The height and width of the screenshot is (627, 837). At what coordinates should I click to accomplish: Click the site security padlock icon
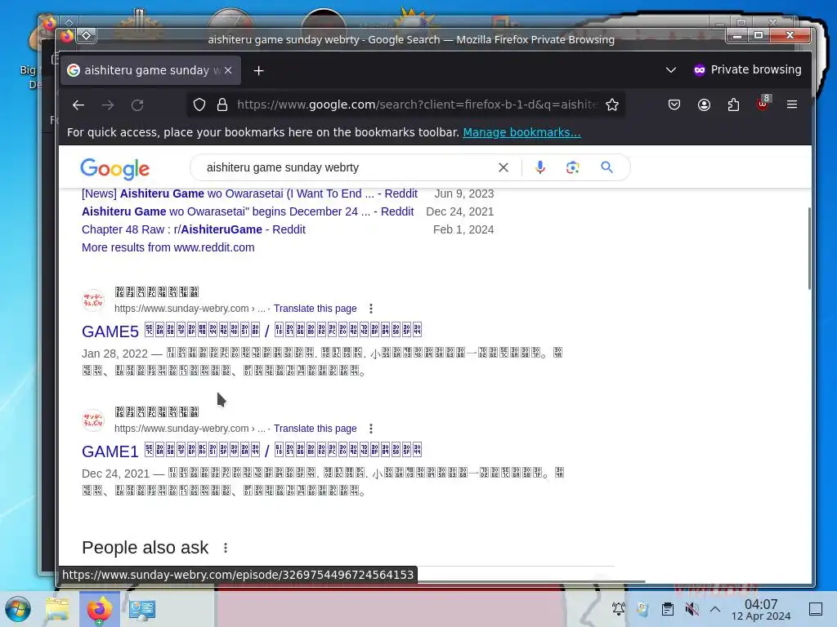tap(222, 104)
